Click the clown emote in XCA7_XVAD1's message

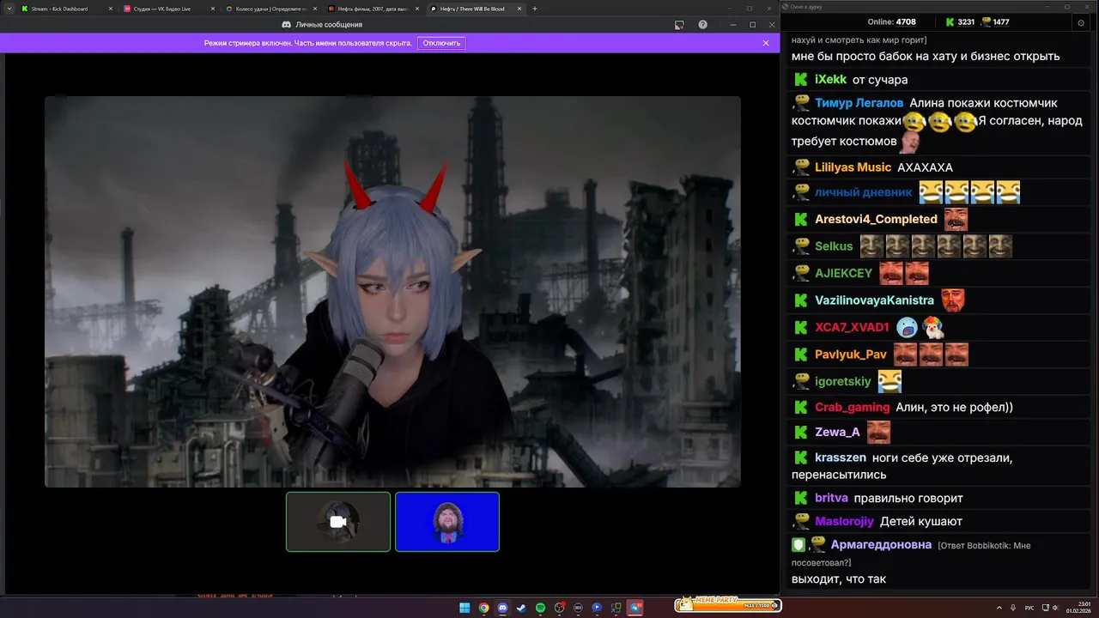(x=932, y=327)
